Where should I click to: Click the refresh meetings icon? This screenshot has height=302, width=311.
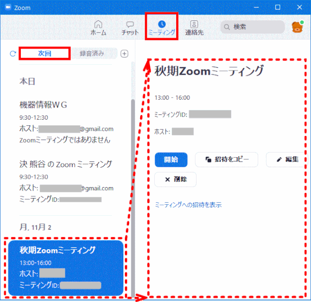tap(13, 53)
